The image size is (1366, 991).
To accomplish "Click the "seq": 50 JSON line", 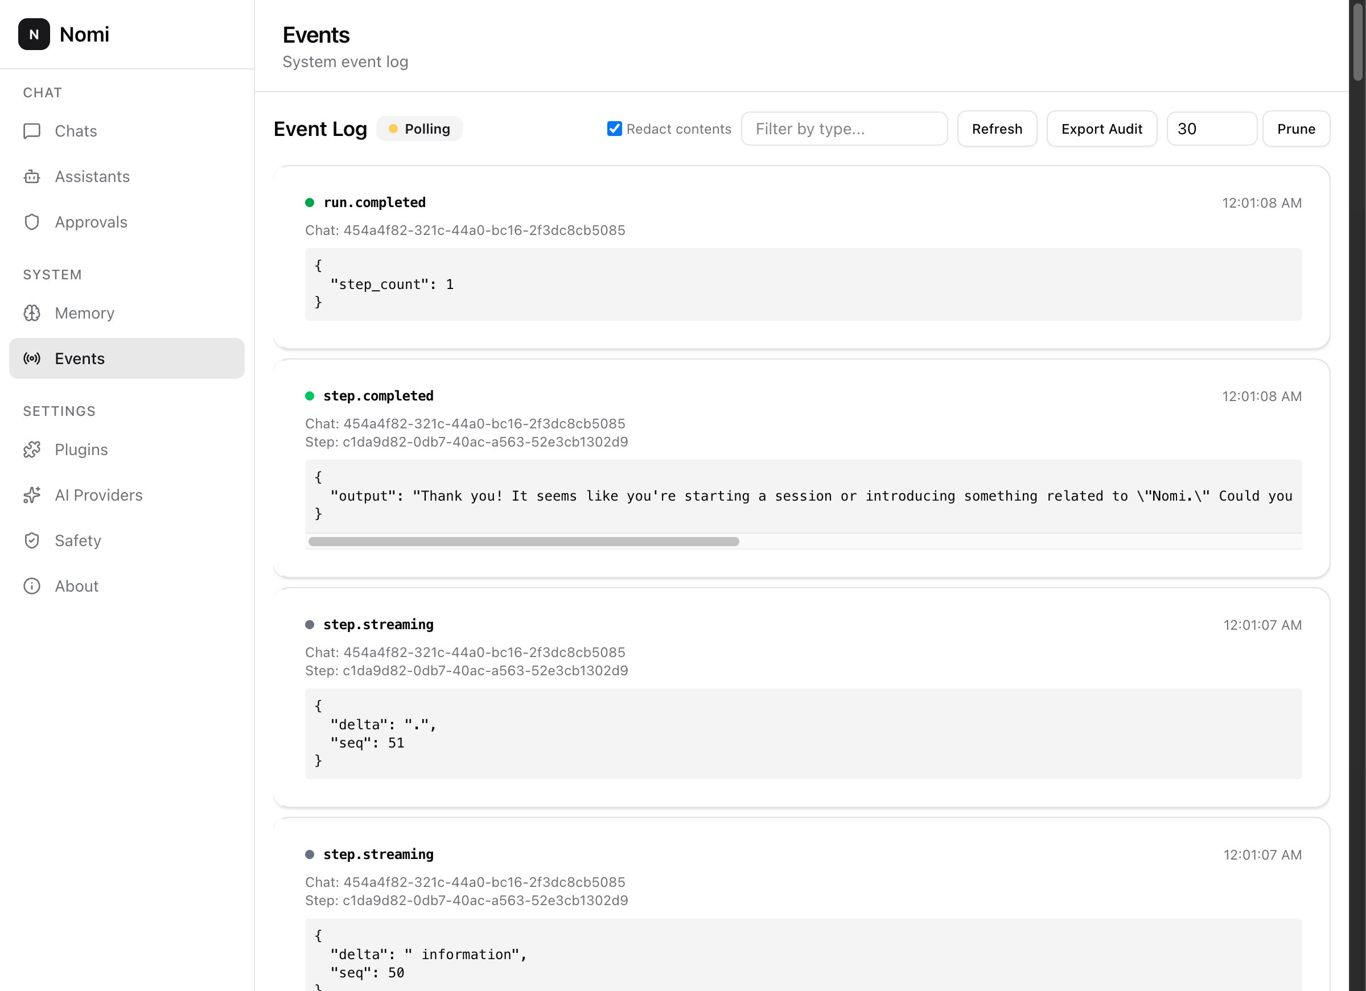I will point(368,973).
